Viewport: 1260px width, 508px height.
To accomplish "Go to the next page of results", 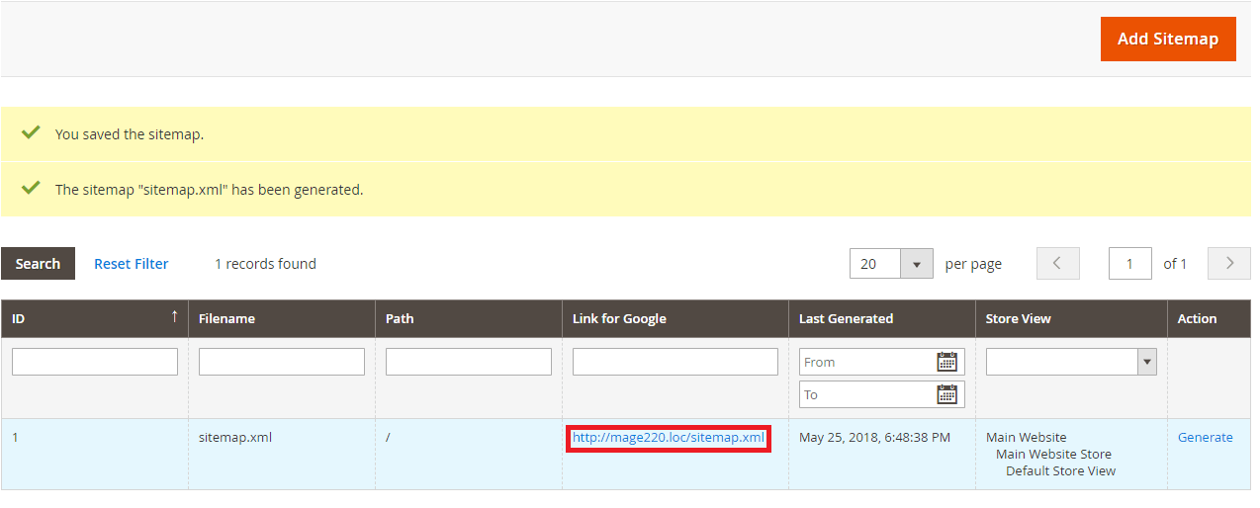I will pos(1229,264).
